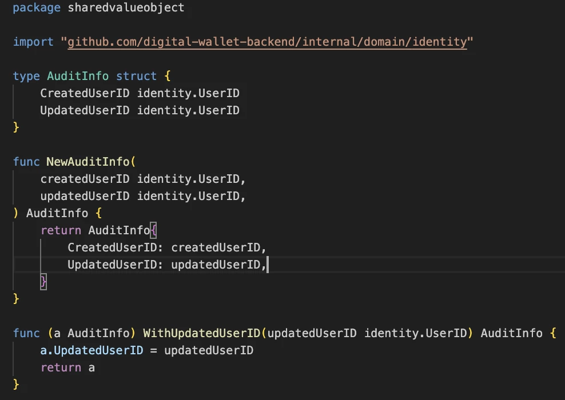565x400 pixels.
Task: Select the UpdatedUserID field declaration
Action: 140,110
